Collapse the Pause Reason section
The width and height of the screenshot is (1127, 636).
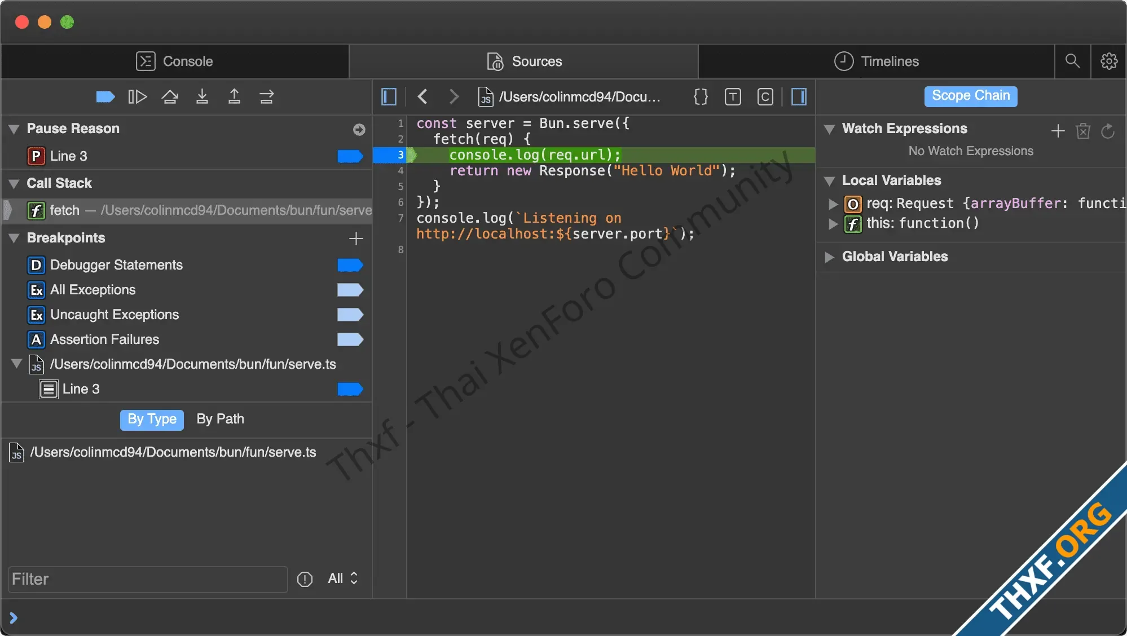coord(14,129)
